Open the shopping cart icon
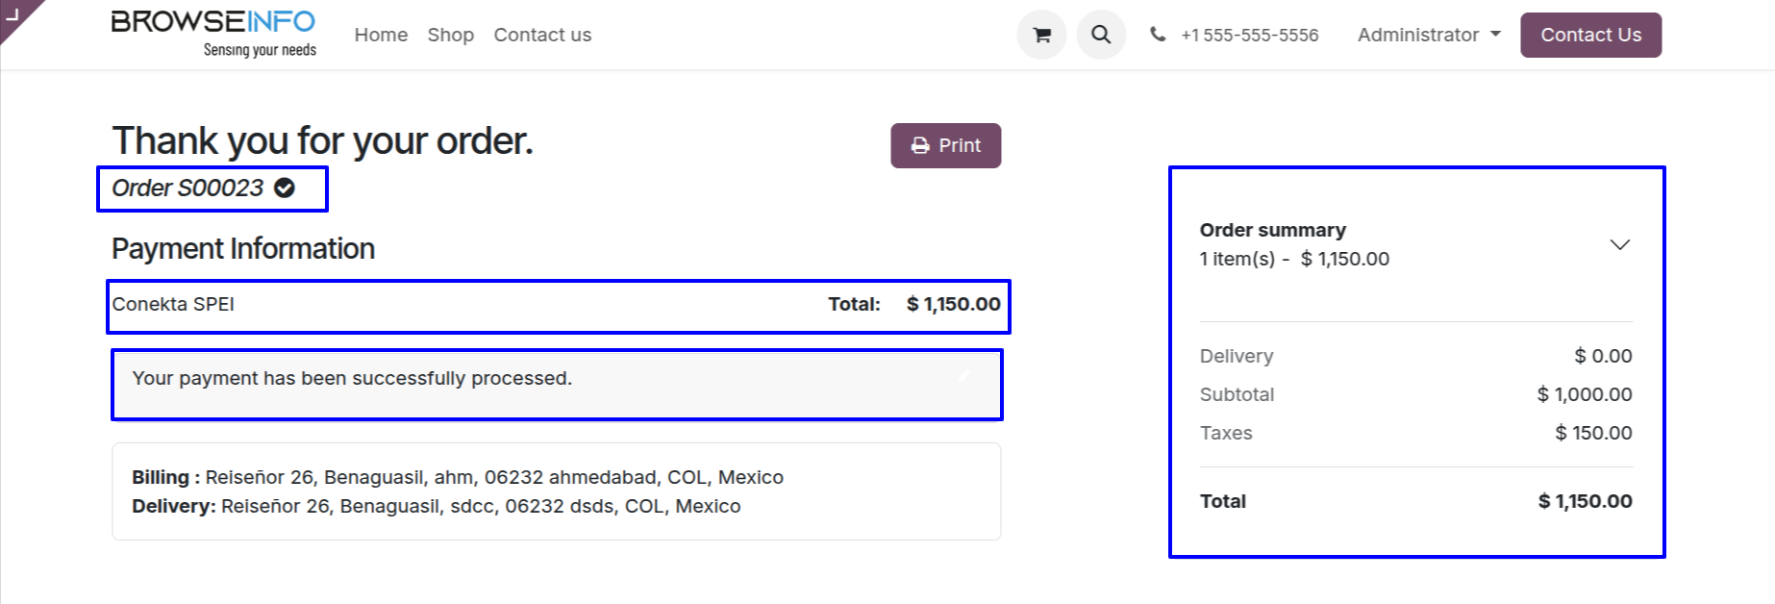Viewport: 1775px width, 604px height. [x=1041, y=36]
